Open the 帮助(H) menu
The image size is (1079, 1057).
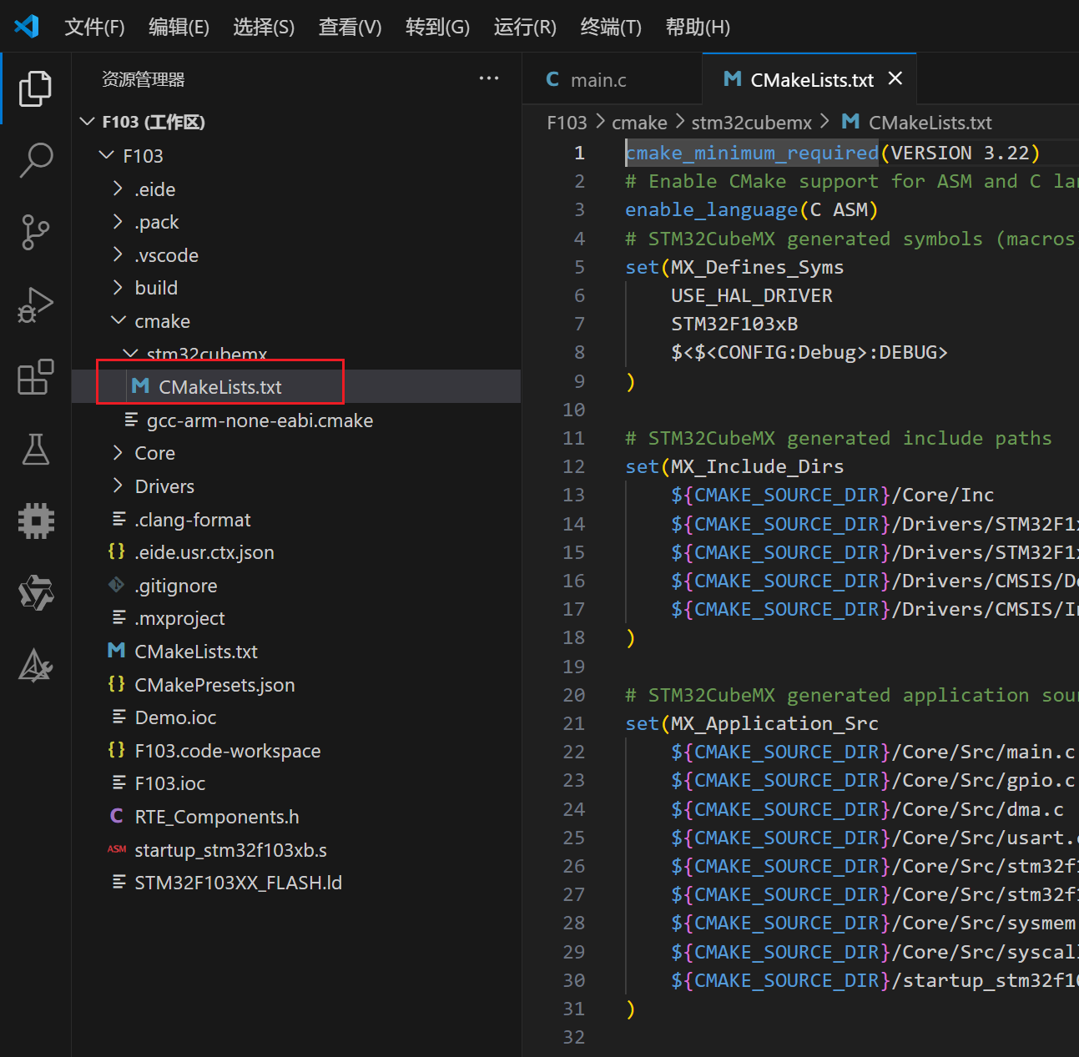tap(698, 27)
